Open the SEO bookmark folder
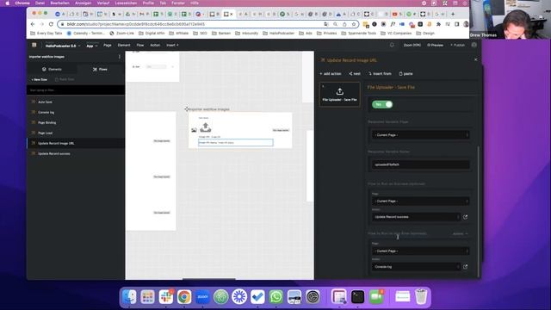Viewport: 551px width, 310px height. click(200, 33)
